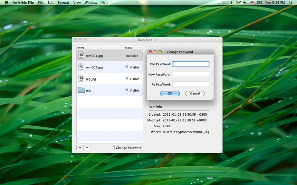Open the Apple menu logo
Viewport: 297px width, 185px height.
click(x=6, y=3)
